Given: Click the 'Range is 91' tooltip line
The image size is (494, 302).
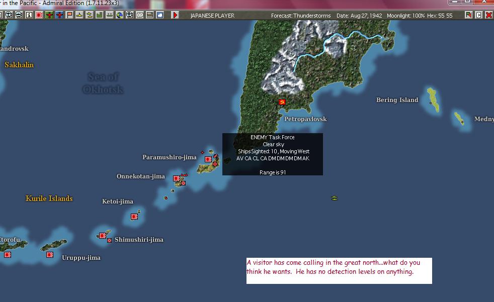Looking at the screenshot, I should click(x=273, y=172).
